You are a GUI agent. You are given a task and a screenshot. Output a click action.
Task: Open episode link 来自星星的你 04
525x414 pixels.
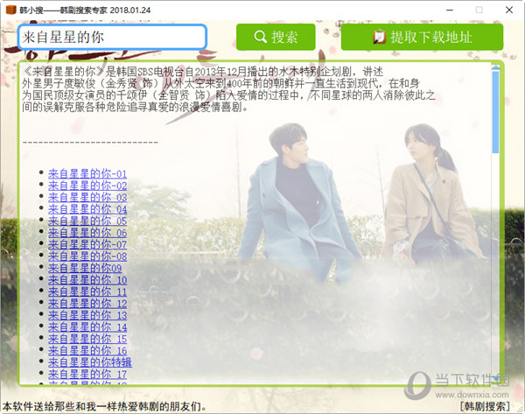(87, 209)
